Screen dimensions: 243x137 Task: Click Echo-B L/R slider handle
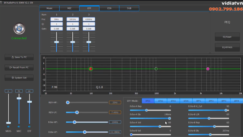(x=209, y=118)
